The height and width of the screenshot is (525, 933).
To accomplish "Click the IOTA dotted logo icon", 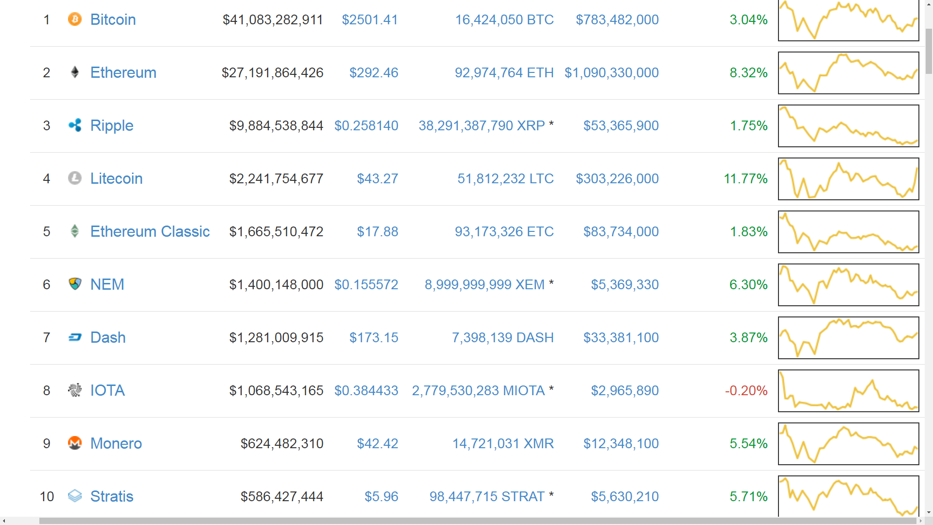I will pyautogui.click(x=74, y=390).
